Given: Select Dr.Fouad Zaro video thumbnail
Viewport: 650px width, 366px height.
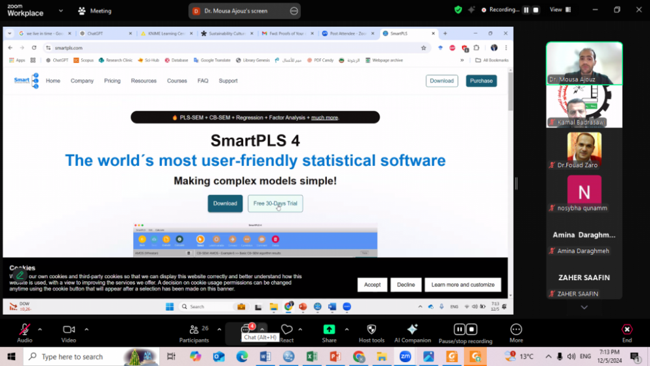Looking at the screenshot, I should pyautogui.click(x=584, y=148).
